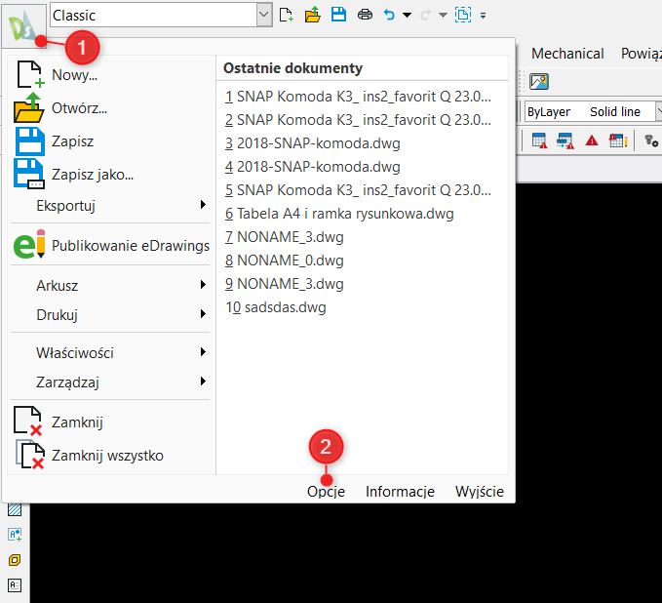Open Tabela A4 i ramka rysunkowa.dwg
This screenshot has width=662, height=603.
tap(339, 214)
